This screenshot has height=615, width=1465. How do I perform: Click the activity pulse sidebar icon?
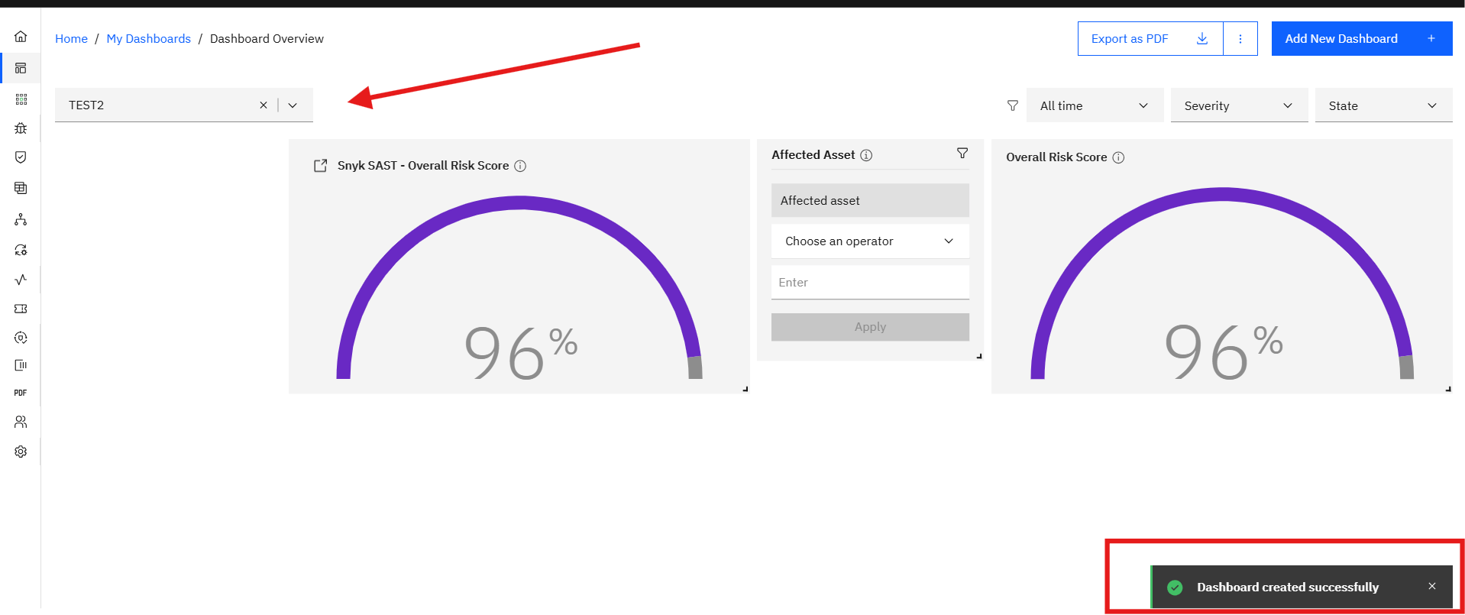coord(21,280)
